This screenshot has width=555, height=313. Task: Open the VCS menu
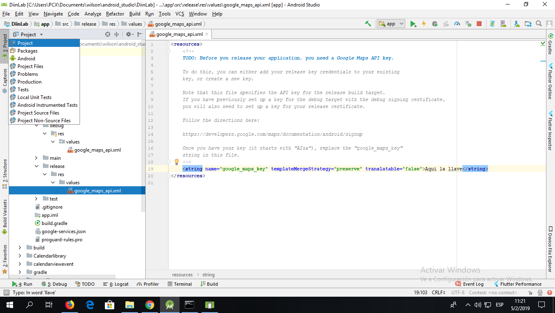[180, 13]
